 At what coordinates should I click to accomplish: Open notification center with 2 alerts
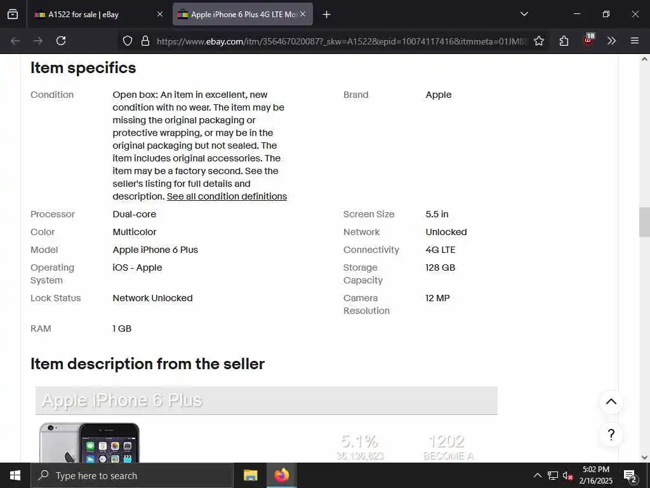pos(630,475)
